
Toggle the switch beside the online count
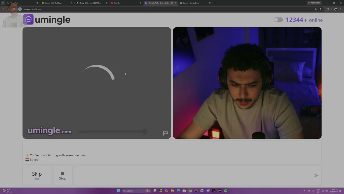[278, 20]
